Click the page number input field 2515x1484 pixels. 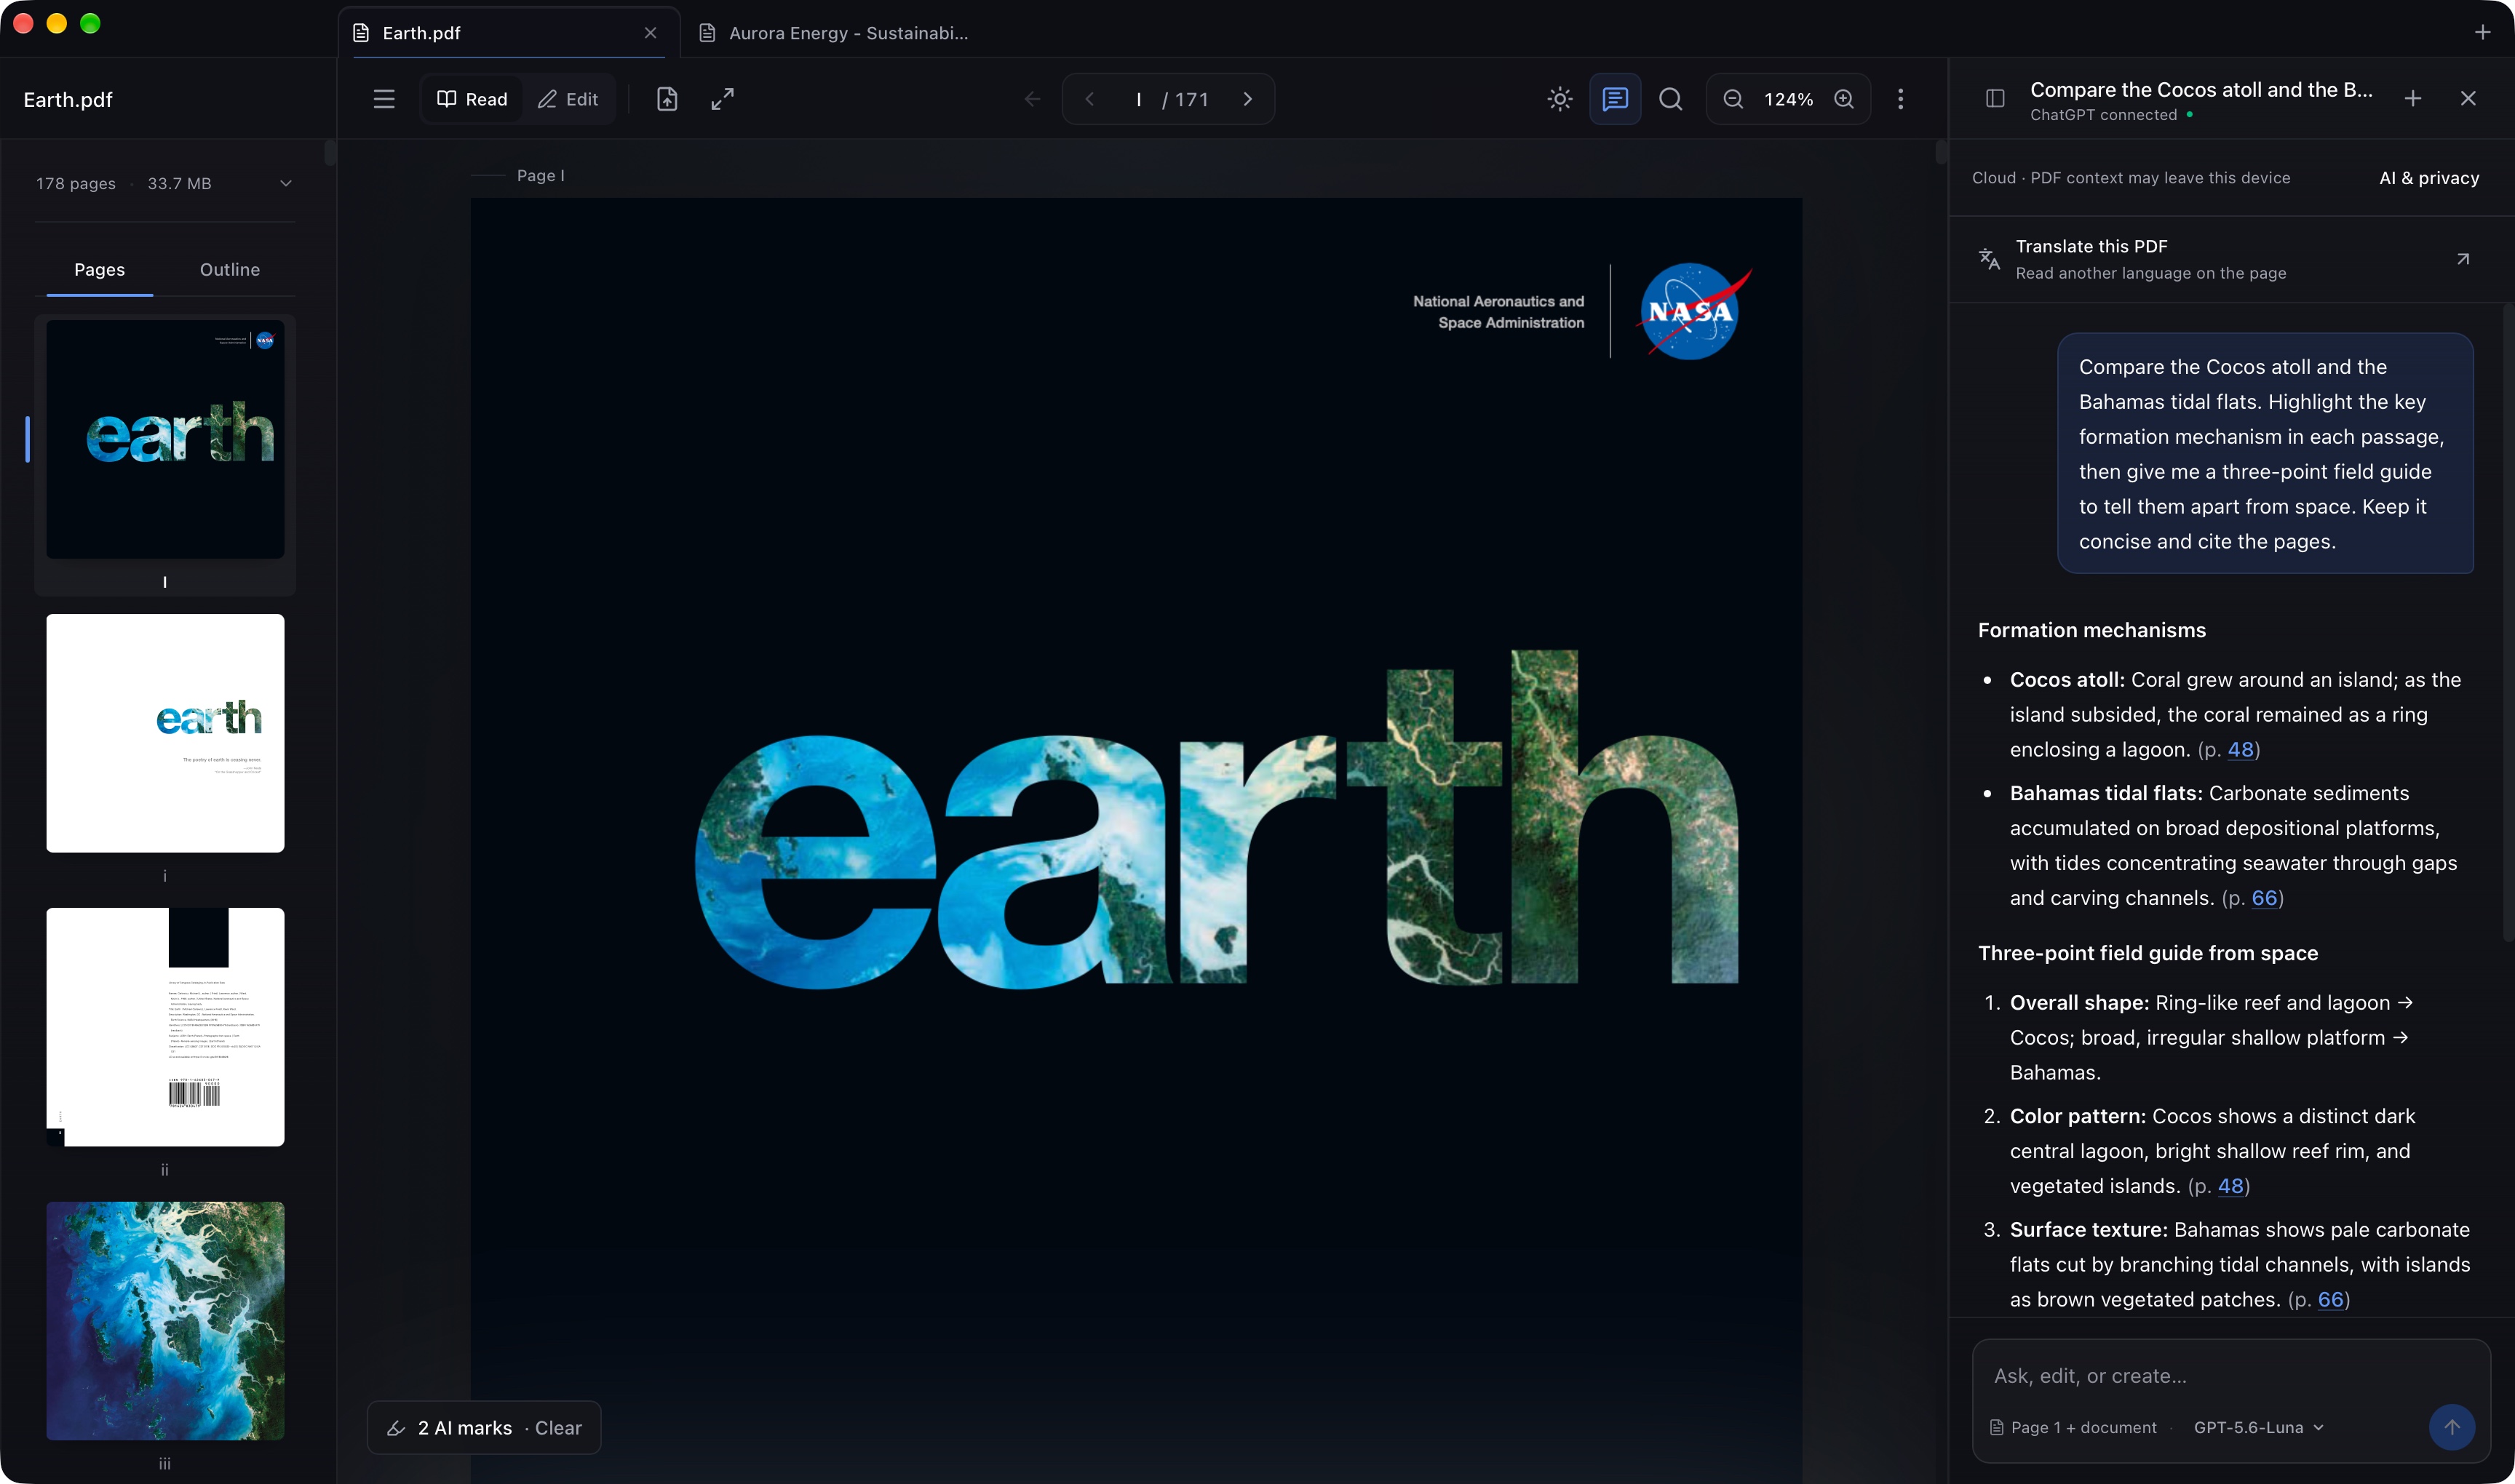pos(1138,99)
